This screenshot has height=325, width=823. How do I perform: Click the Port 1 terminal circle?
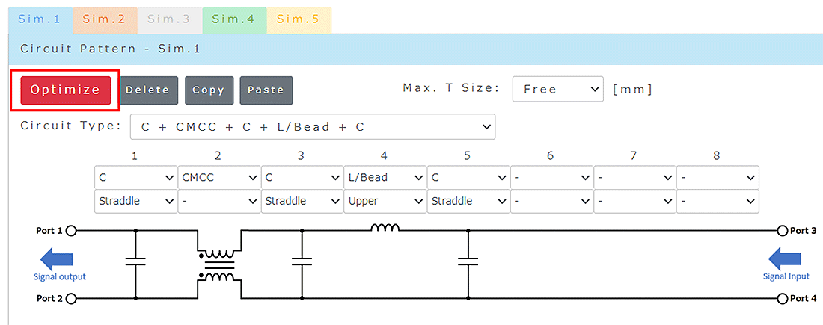(x=72, y=231)
